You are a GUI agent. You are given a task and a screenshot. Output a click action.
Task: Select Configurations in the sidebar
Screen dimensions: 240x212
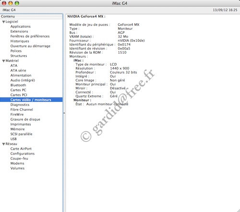pos(23,153)
